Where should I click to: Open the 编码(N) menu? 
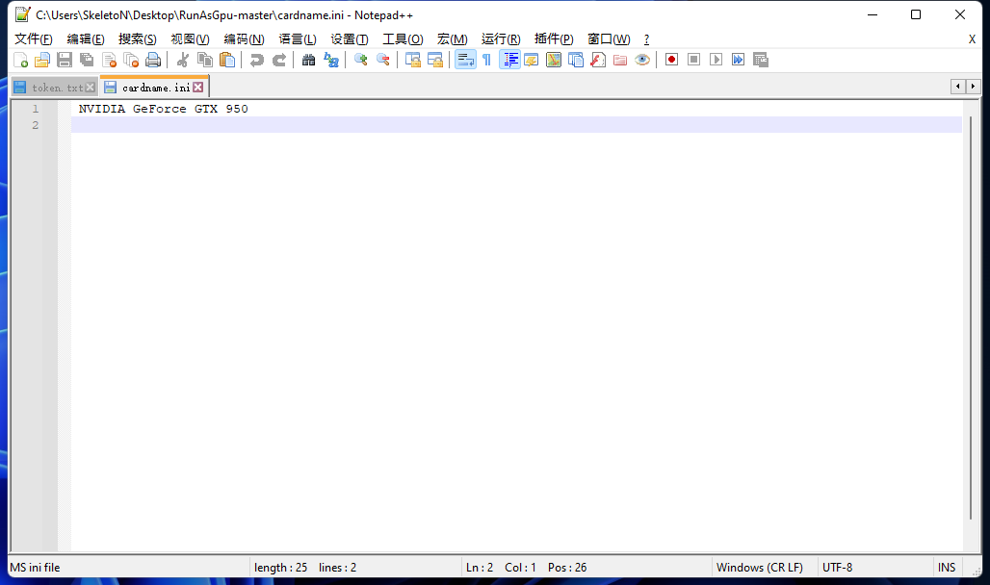pyautogui.click(x=244, y=39)
